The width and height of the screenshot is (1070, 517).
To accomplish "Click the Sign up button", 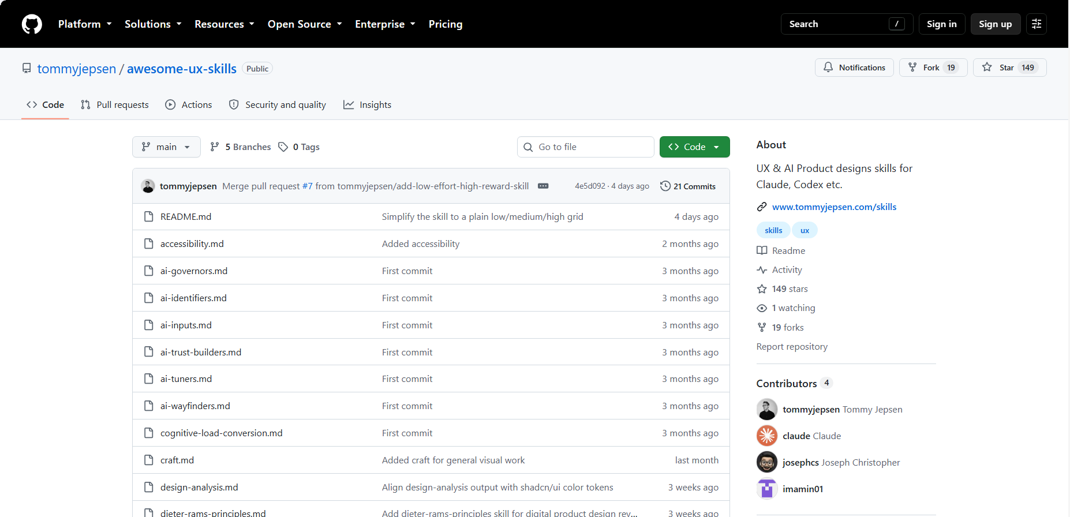I will 996,24.
